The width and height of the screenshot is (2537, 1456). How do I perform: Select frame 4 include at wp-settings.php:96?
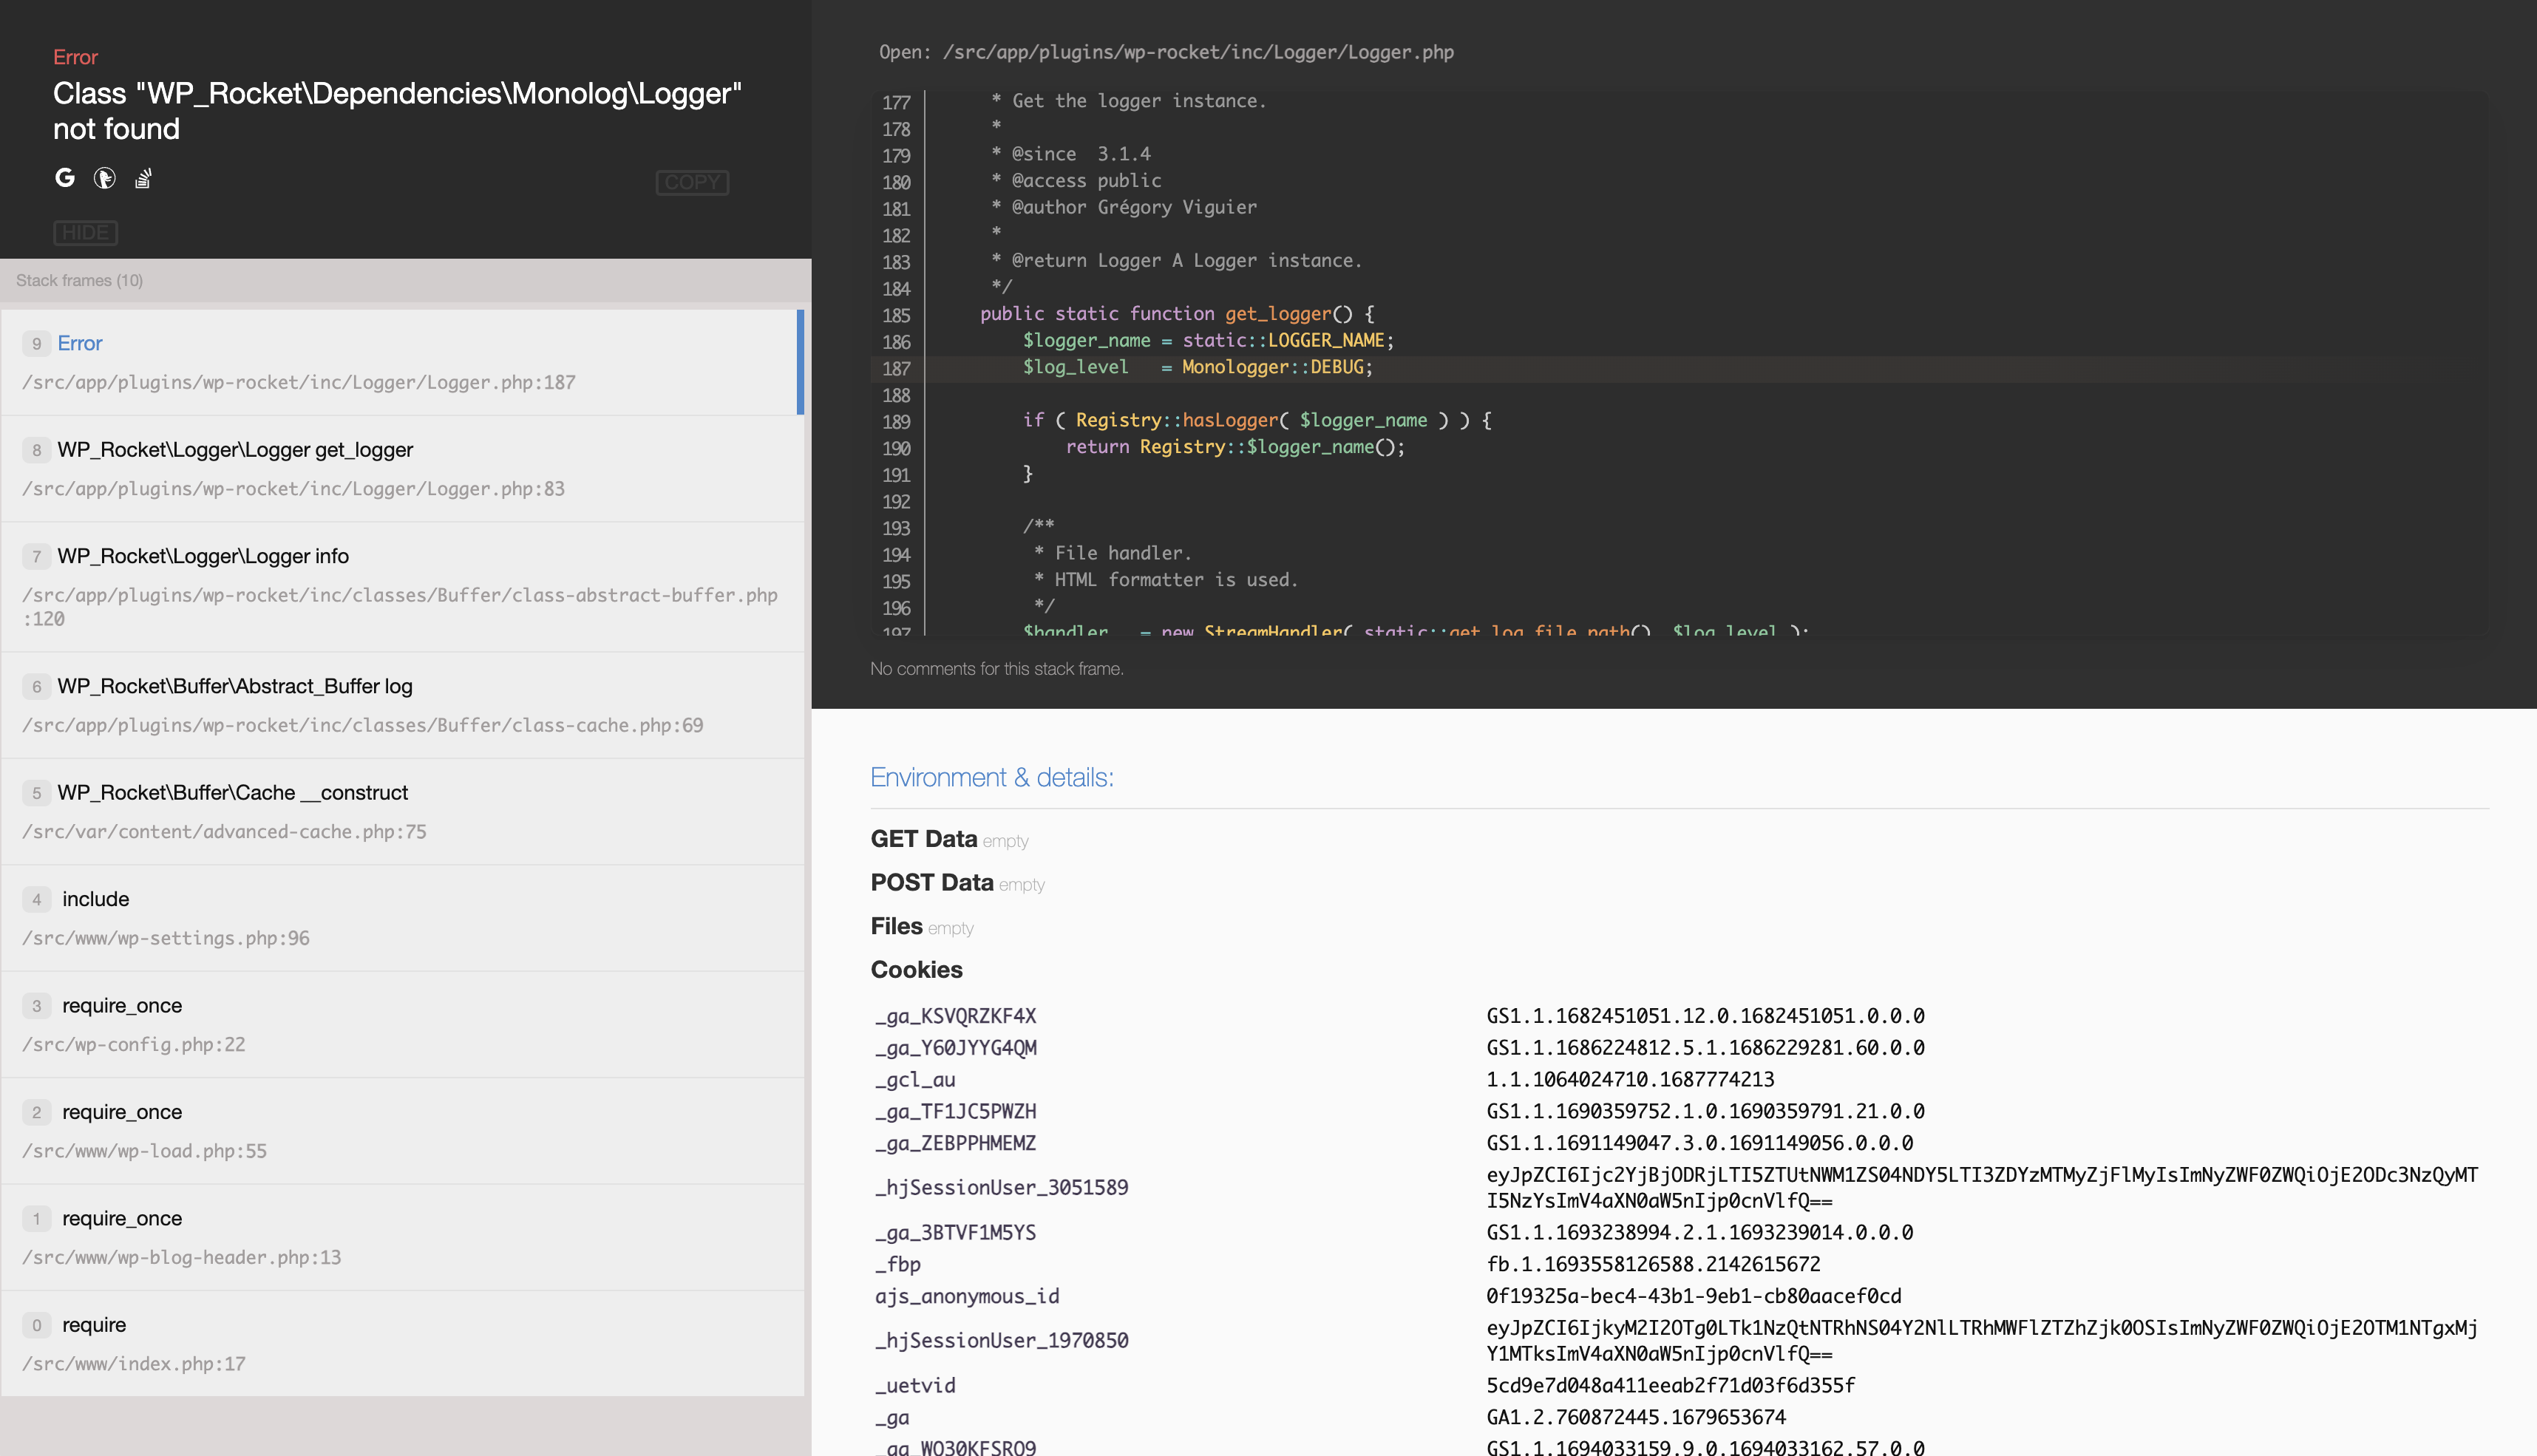(x=400, y=917)
